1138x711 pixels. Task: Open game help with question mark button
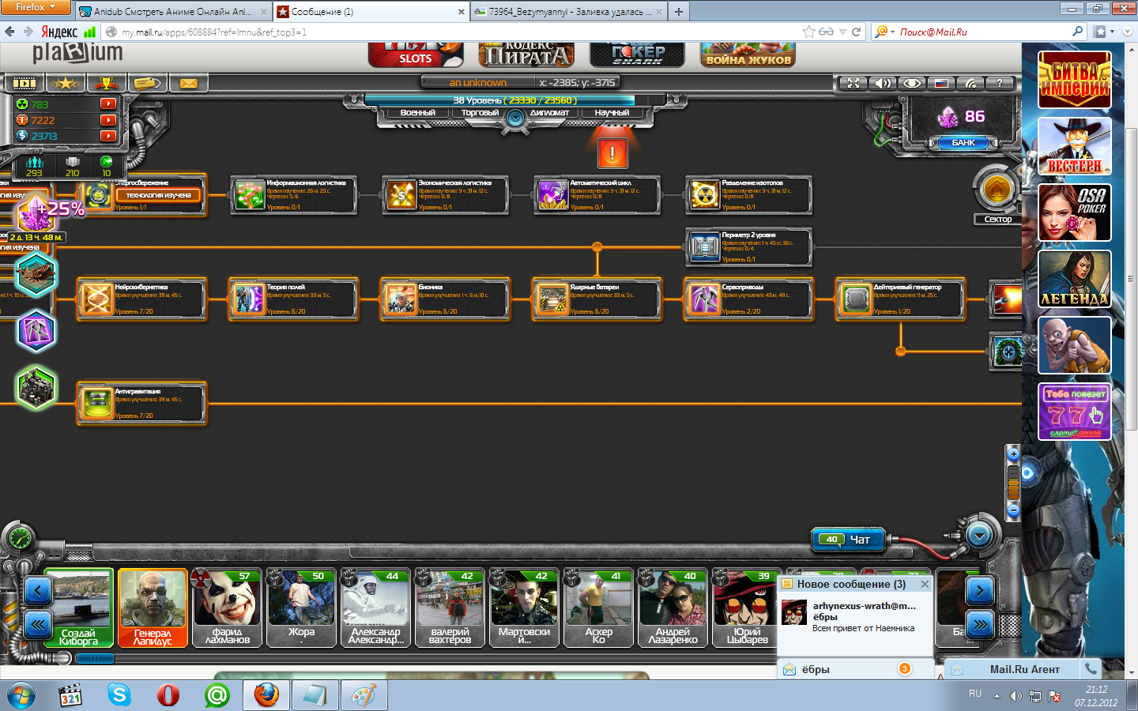(1000, 83)
